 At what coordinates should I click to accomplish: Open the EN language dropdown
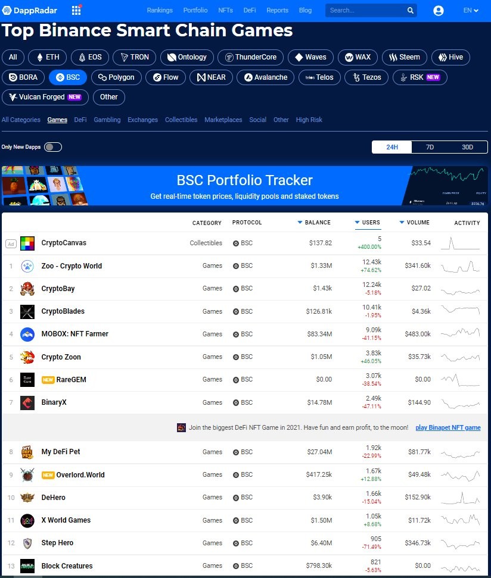[471, 10]
